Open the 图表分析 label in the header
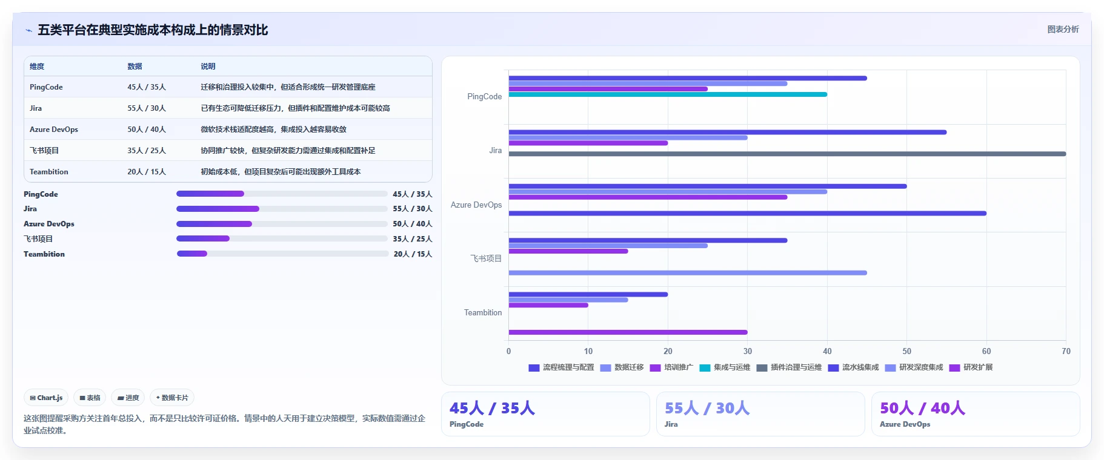This screenshot has width=1104, height=460. (x=1063, y=29)
